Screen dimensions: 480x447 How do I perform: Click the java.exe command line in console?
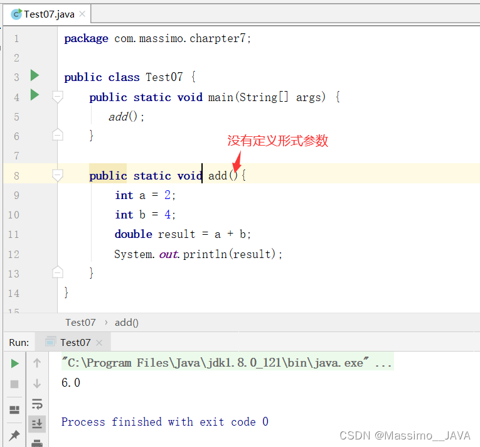(x=227, y=362)
